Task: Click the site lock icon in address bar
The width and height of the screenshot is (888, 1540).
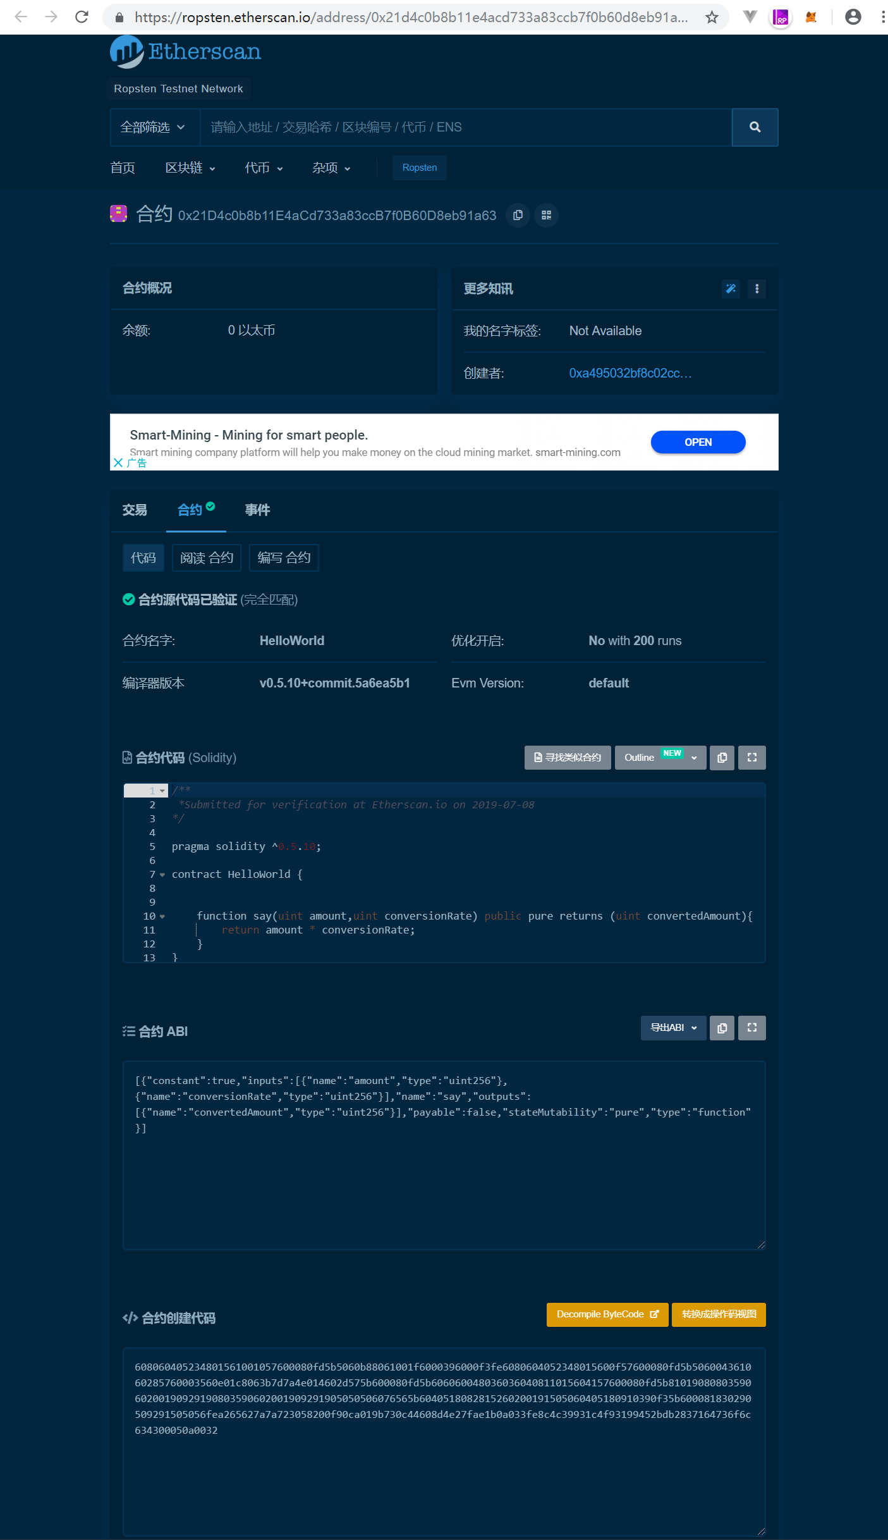Action: point(119,18)
